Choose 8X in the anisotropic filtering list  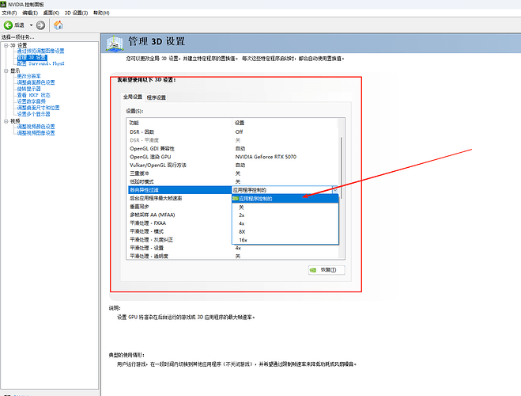click(x=285, y=231)
